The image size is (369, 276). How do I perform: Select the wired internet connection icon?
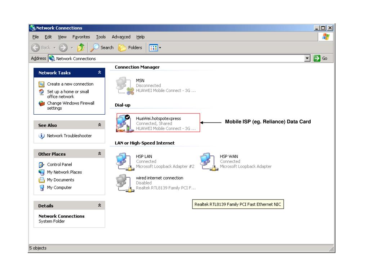click(125, 183)
